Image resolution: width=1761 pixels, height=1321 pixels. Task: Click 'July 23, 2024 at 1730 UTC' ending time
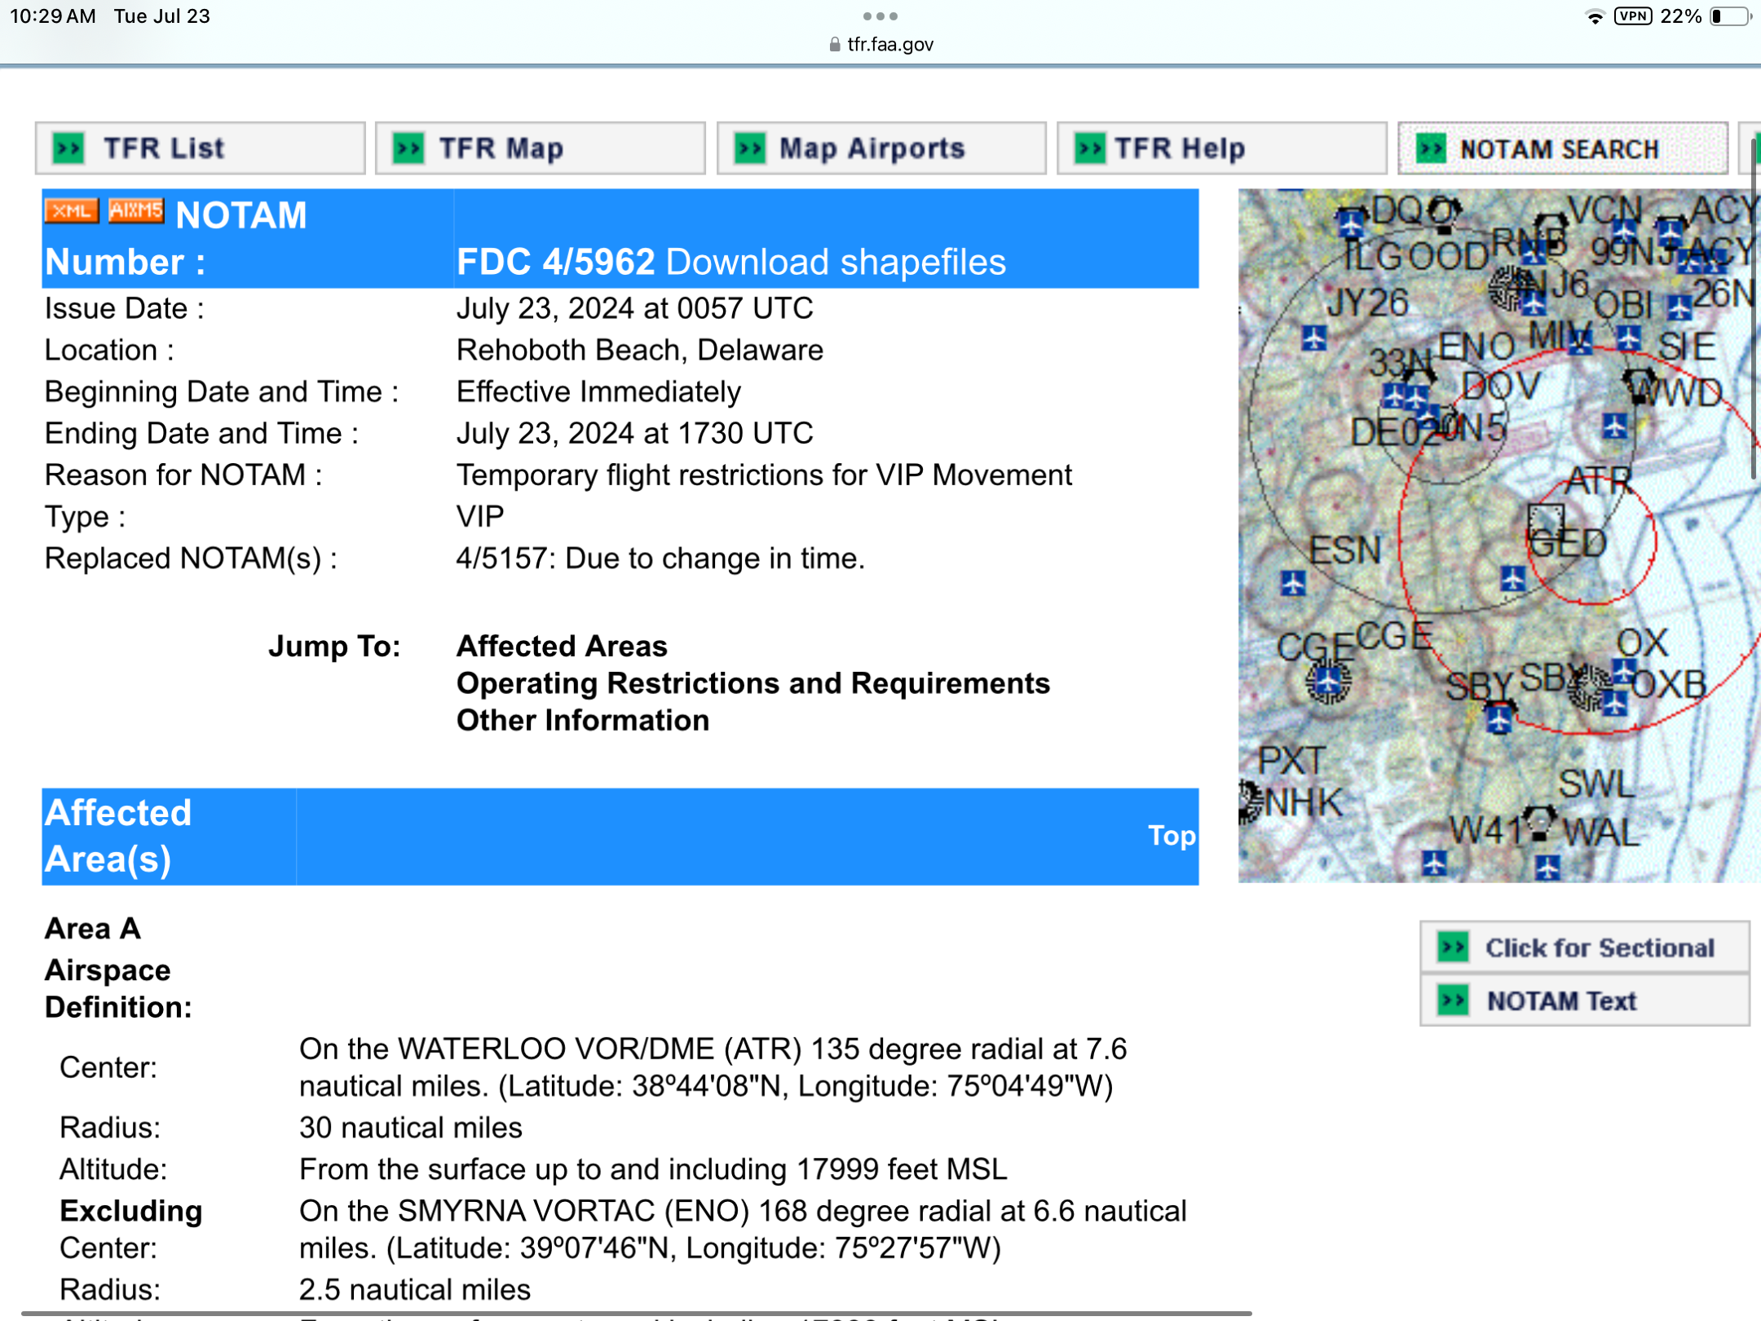[x=634, y=433]
